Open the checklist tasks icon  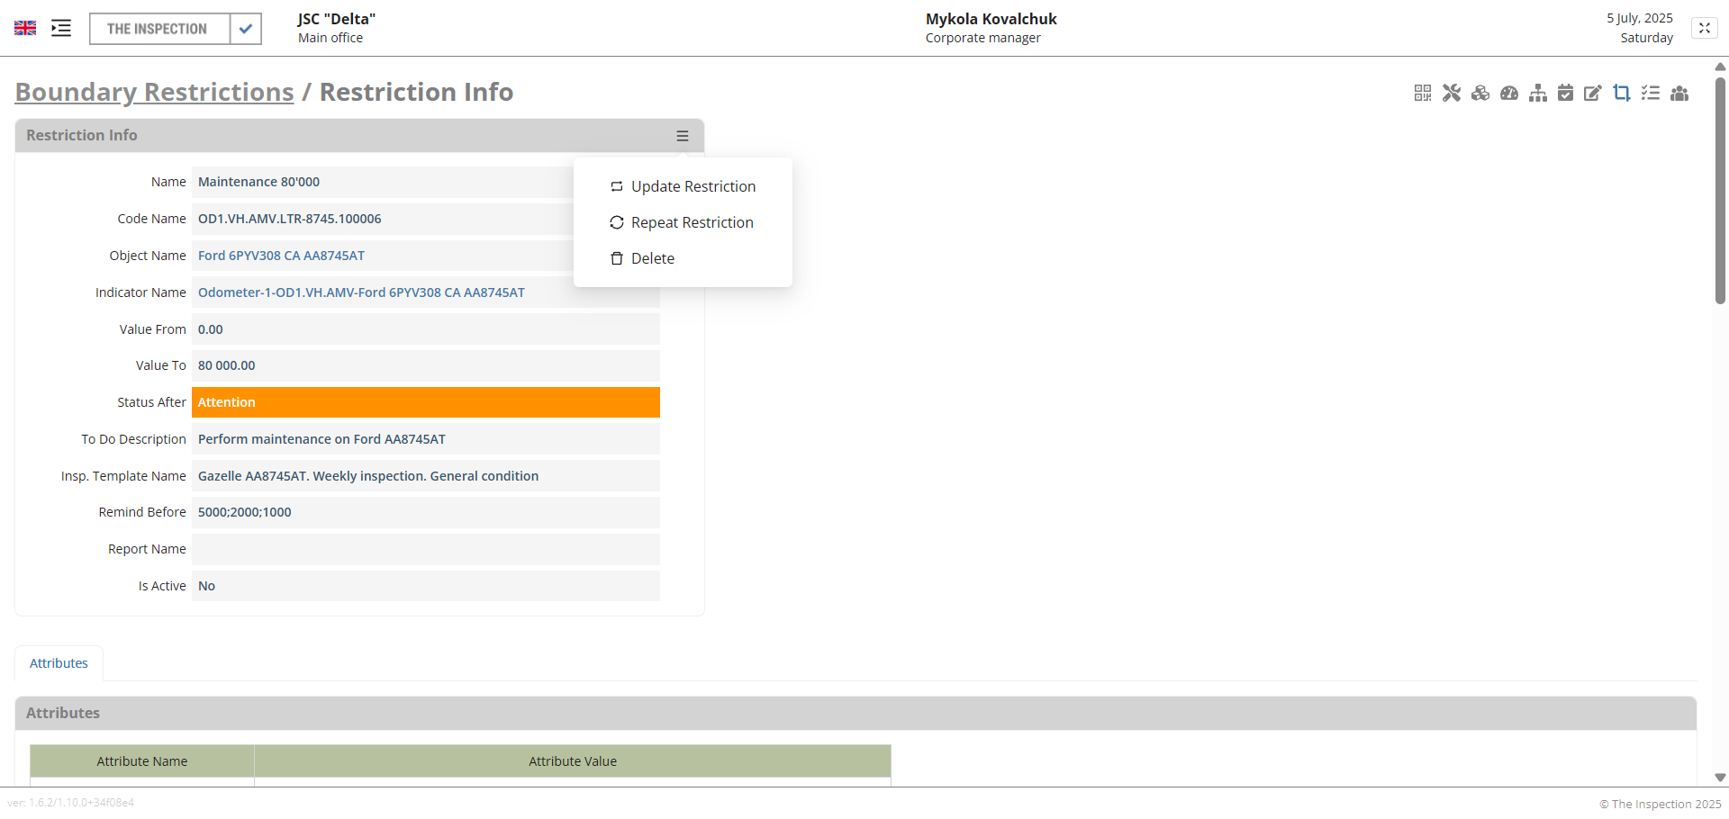[x=1651, y=93]
